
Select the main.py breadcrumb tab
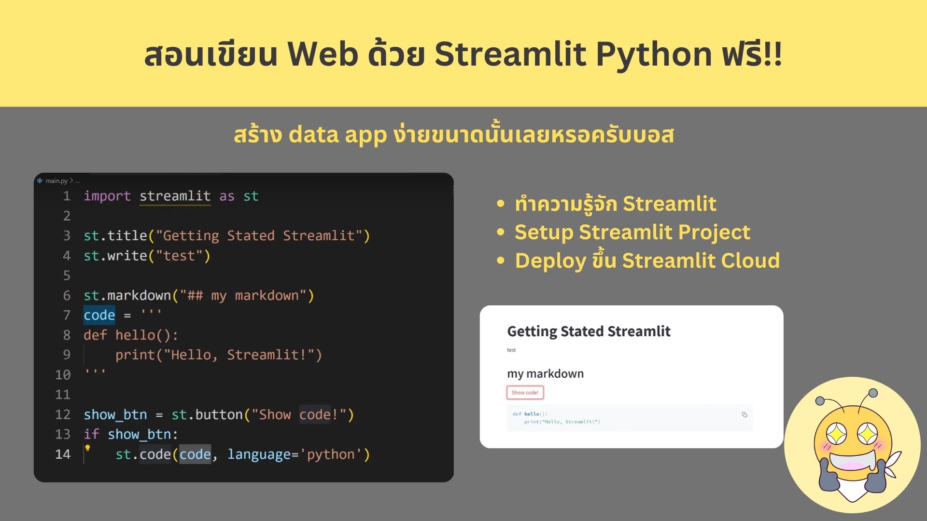(56, 180)
